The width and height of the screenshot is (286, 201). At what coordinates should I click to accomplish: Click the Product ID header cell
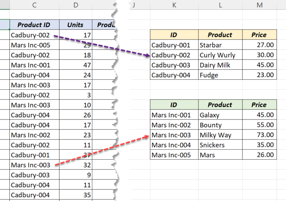tap(34, 25)
